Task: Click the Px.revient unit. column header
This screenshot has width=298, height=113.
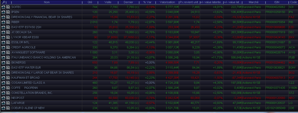Action: coord(189,2)
